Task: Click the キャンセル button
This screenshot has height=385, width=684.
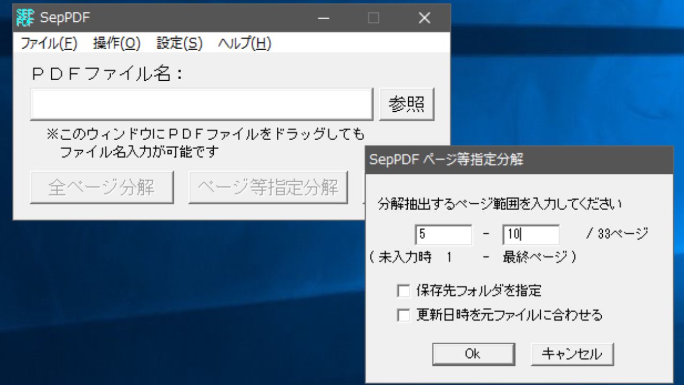Action: pyautogui.click(x=572, y=353)
